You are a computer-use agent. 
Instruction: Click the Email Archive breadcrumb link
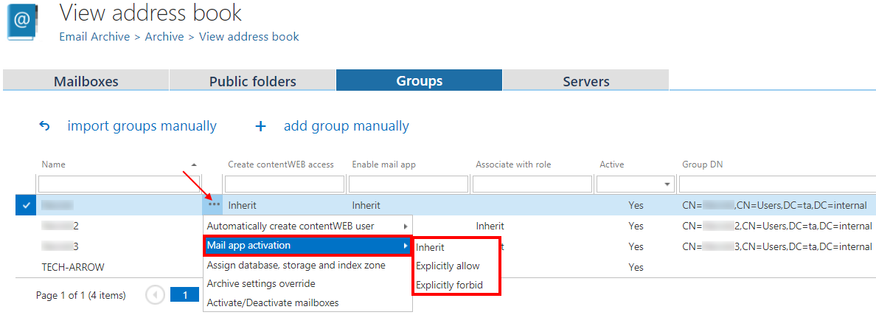[94, 36]
